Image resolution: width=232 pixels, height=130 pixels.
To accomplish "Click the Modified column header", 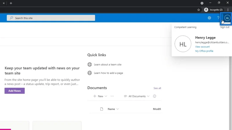I will (157, 109).
